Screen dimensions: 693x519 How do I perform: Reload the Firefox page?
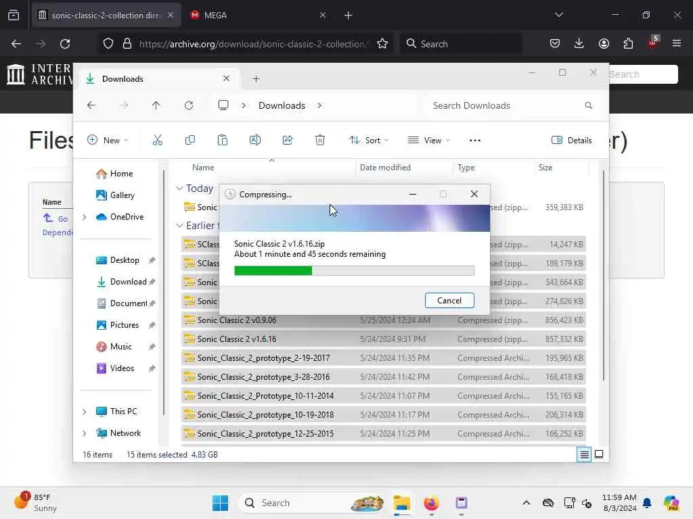(x=65, y=44)
